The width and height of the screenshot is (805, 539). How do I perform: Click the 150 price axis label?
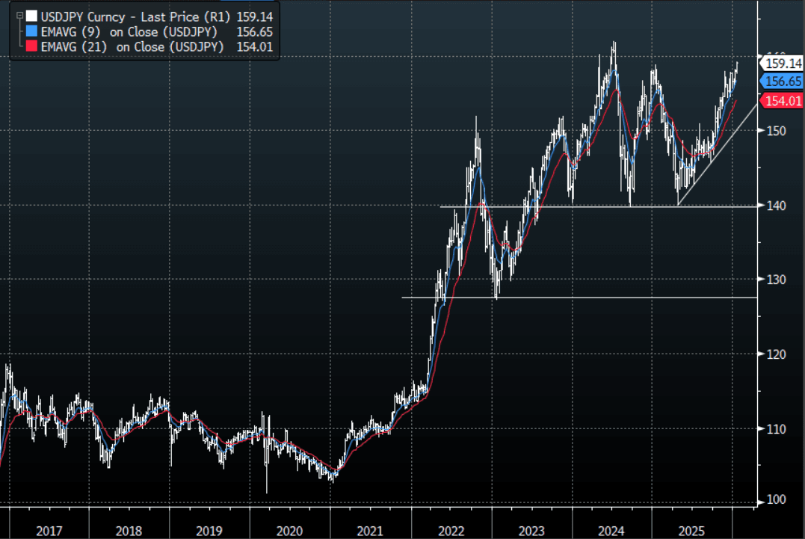click(775, 131)
